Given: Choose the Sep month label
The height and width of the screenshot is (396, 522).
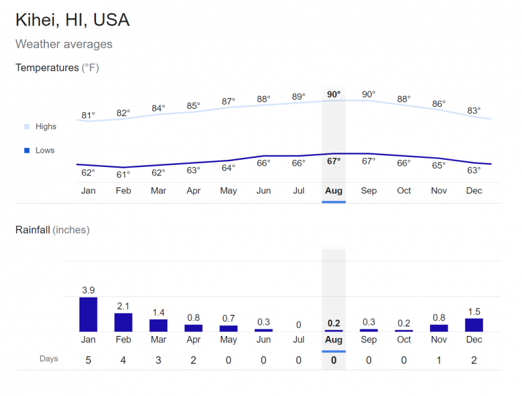Looking at the screenshot, I should 369,190.
